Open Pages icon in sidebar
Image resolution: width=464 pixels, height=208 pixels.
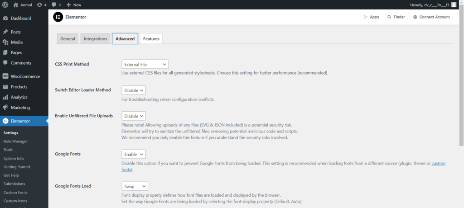(5, 52)
